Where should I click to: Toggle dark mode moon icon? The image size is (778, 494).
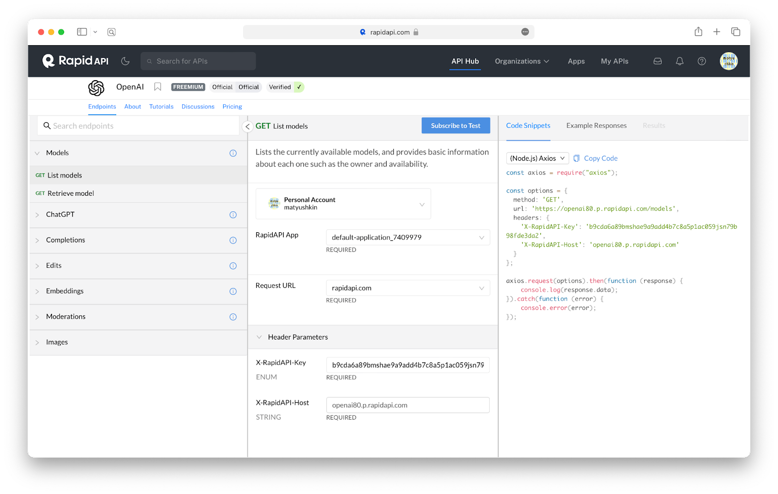click(x=125, y=61)
